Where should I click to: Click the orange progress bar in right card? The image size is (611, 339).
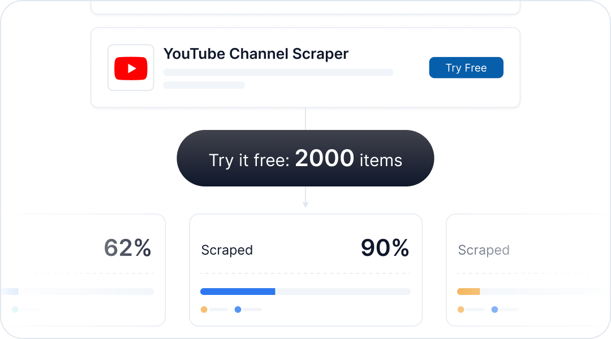(468, 292)
